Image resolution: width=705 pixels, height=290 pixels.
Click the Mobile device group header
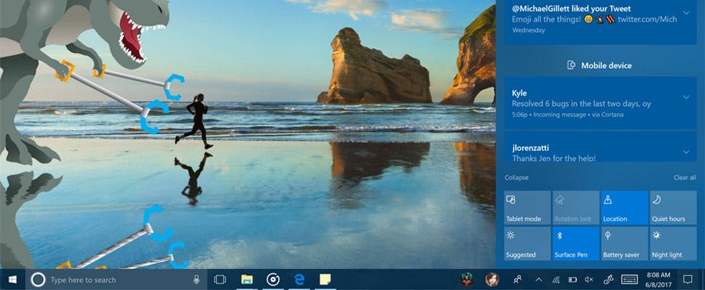600,65
